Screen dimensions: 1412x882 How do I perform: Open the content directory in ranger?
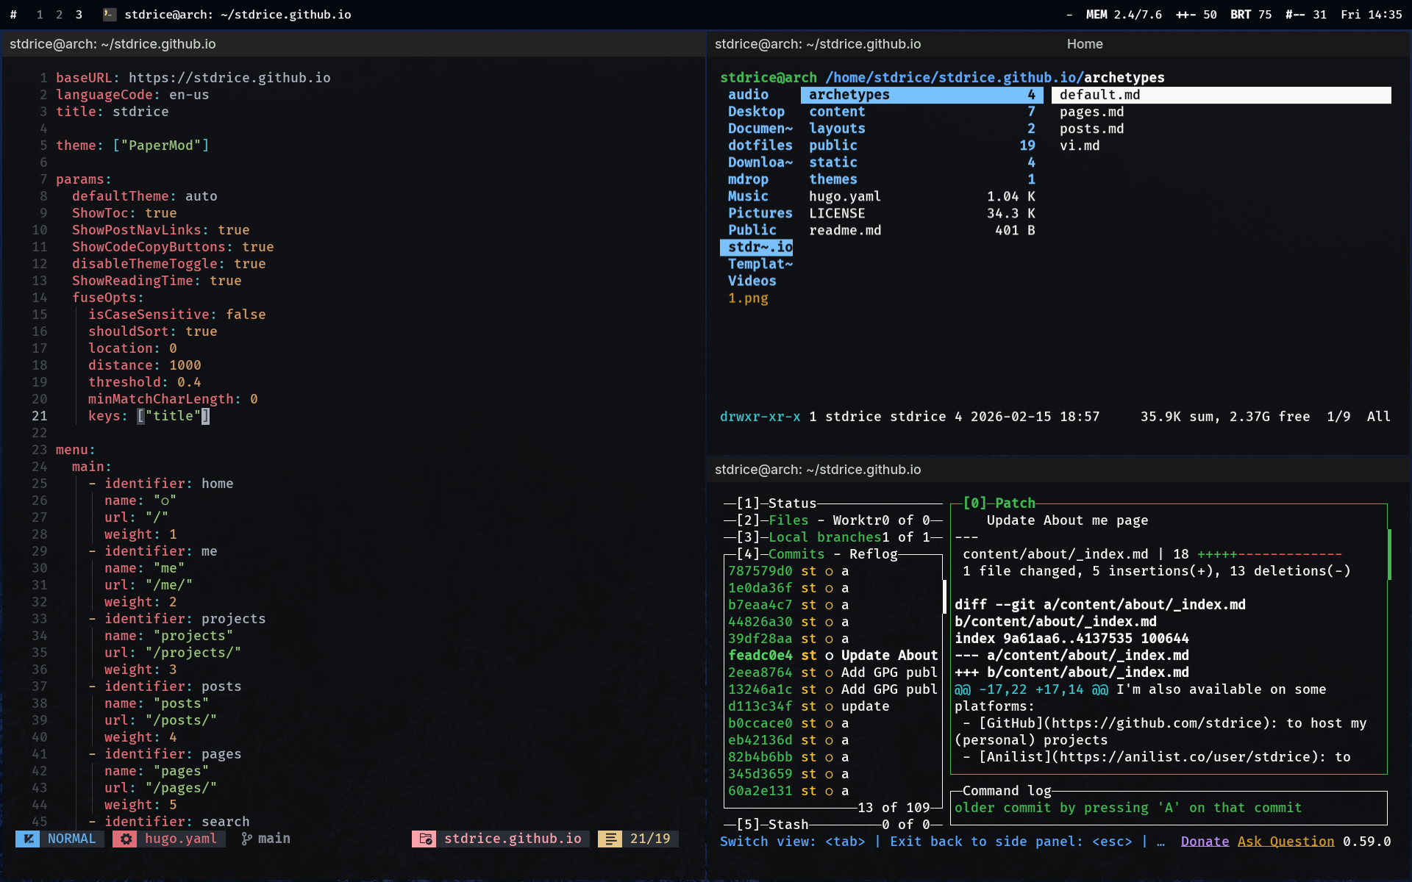(922, 112)
